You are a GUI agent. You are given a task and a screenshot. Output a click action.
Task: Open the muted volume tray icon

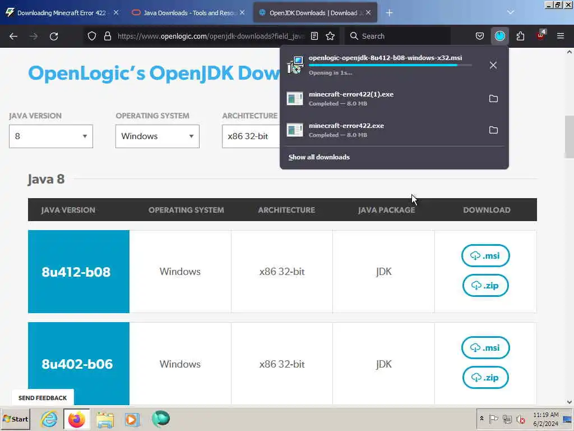coord(520,419)
